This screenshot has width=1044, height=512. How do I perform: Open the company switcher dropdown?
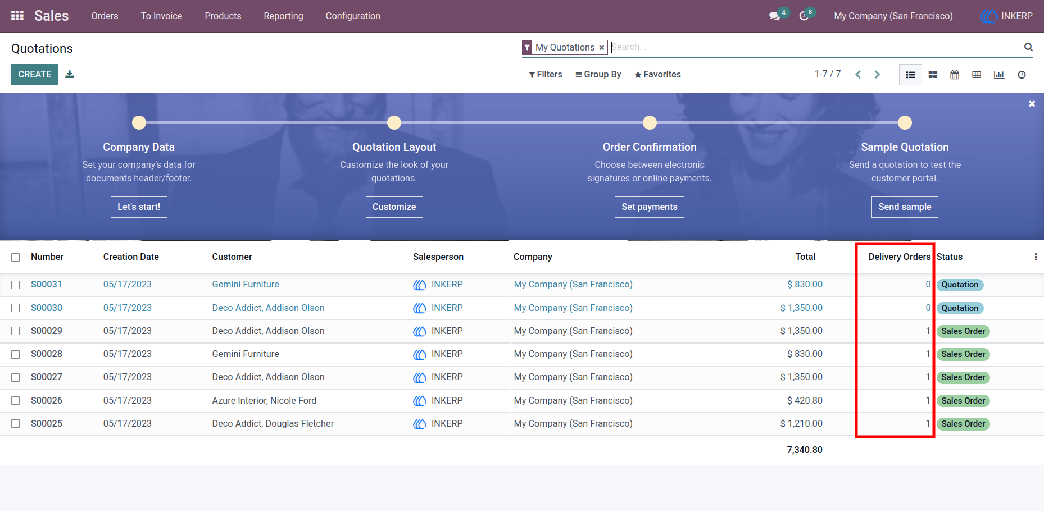tap(893, 16)
